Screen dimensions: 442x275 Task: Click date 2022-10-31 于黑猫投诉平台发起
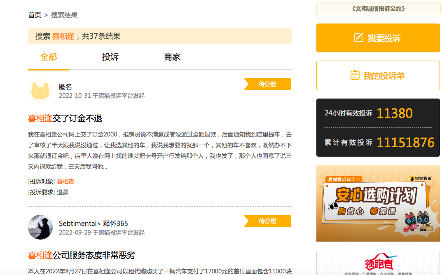[101, 96]
